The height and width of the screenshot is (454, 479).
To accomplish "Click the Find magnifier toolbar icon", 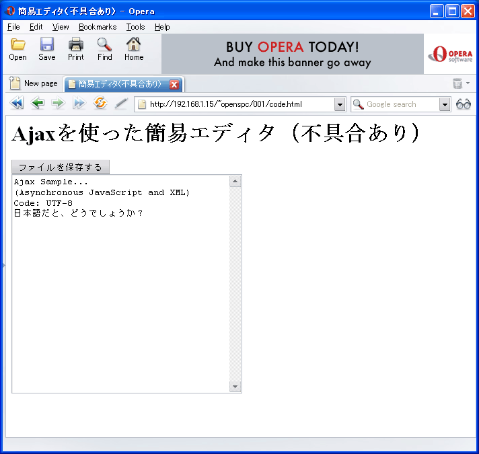I will pyautogui.click(x=104, y=44).
